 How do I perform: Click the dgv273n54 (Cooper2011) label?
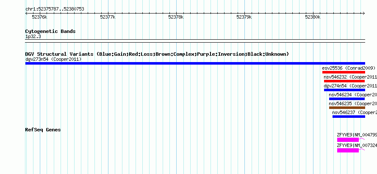click(x=53, y=59)
